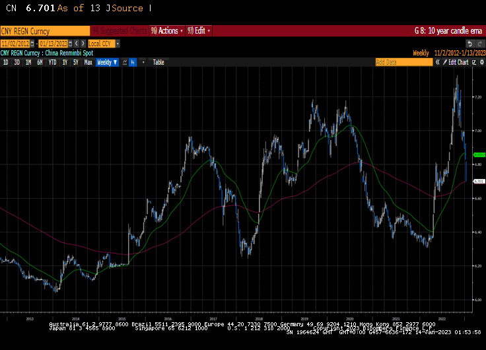
Task: Click the 2013 year label on time axis
Action: [30, 319]
